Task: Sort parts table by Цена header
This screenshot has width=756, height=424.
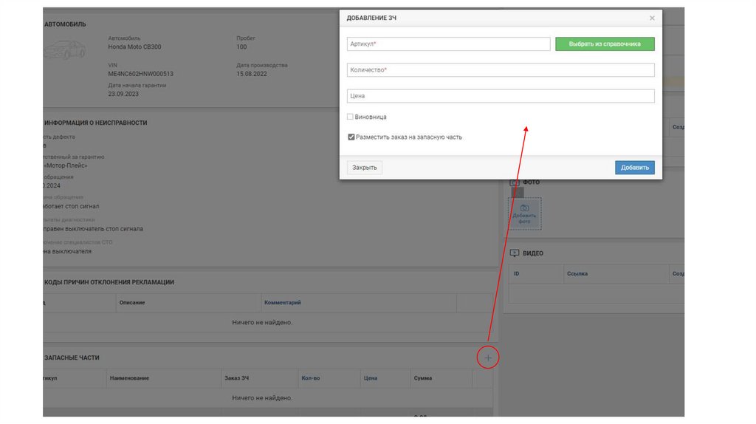Action: tap(371, 378)
